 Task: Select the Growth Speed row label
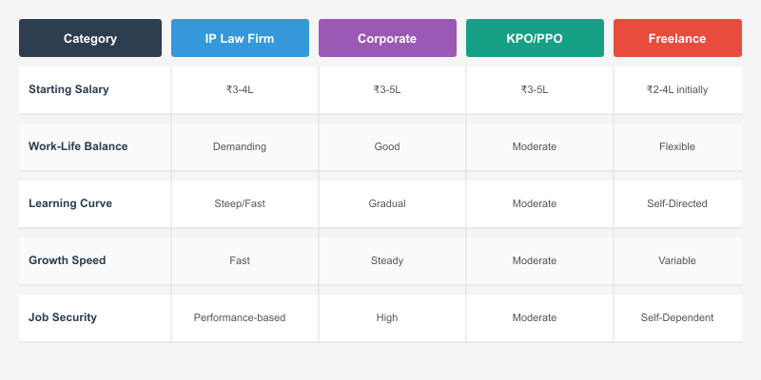pos(68,260)
